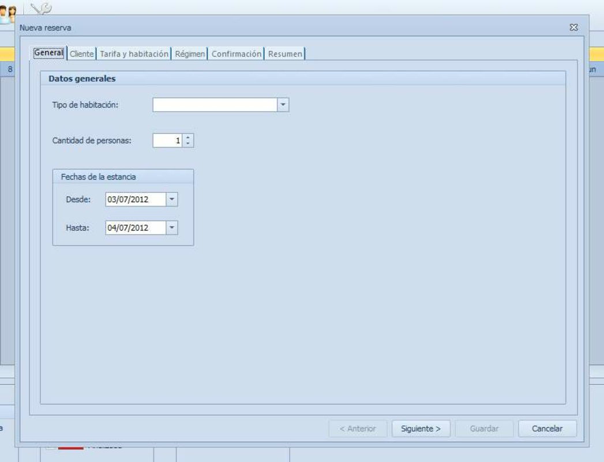The width and height of the screenshot is (604, 462).
Task: Click the tools wrench icon in background toolbar
Action: tap(41, 8)
